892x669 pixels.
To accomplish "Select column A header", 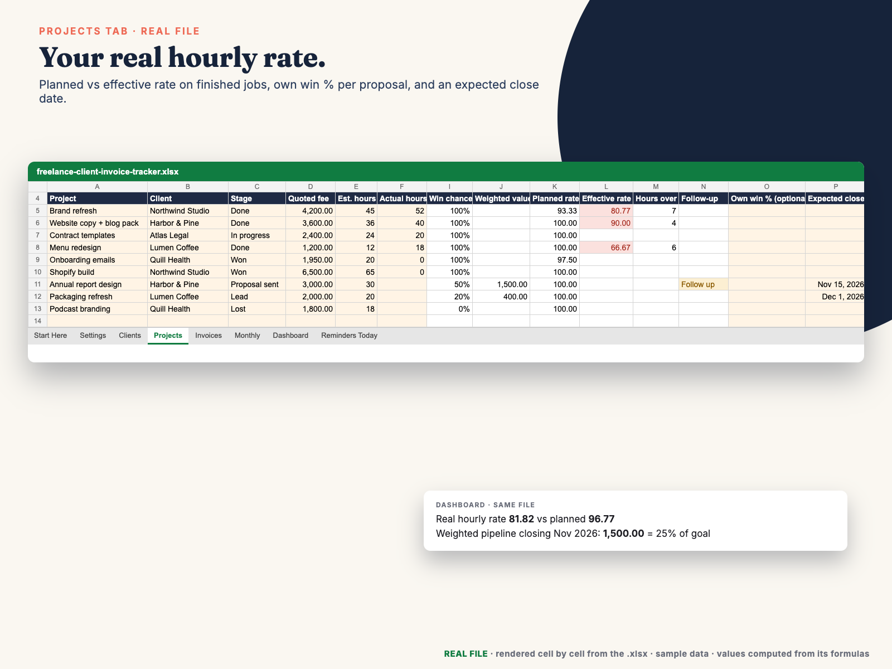I will coord(97,187).
